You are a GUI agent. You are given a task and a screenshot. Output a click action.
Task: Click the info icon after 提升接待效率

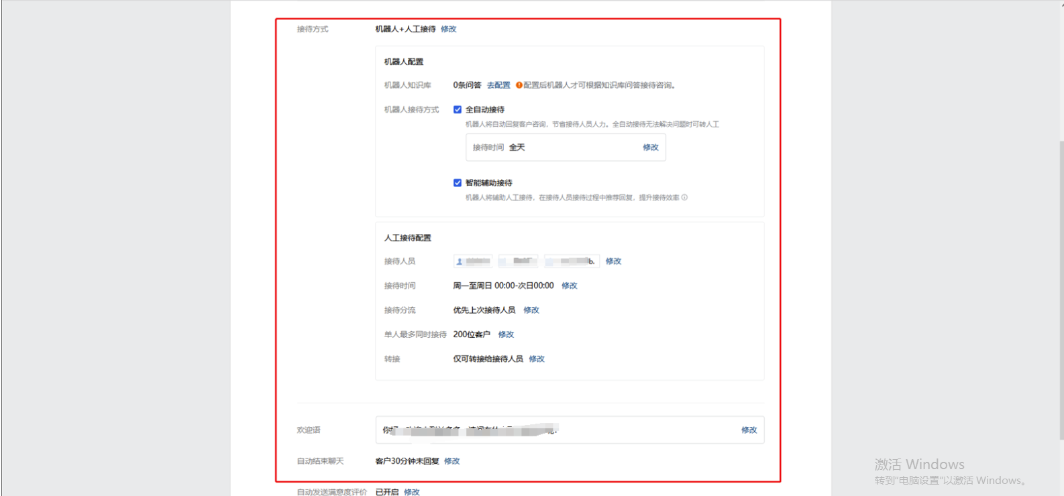[x=684, y=198]
